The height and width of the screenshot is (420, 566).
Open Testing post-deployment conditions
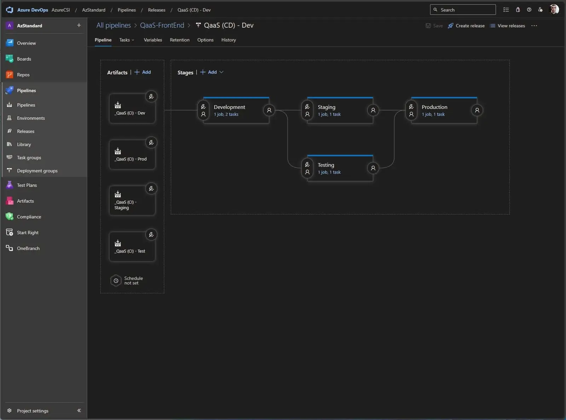pyautogui.click(x=373, y=168)
